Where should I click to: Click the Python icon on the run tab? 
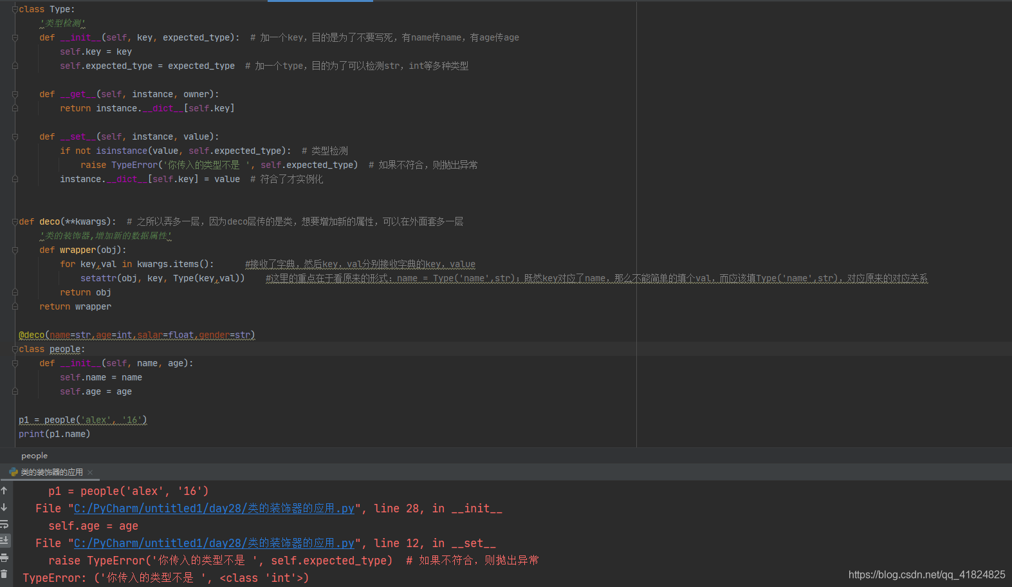(14, 472)
